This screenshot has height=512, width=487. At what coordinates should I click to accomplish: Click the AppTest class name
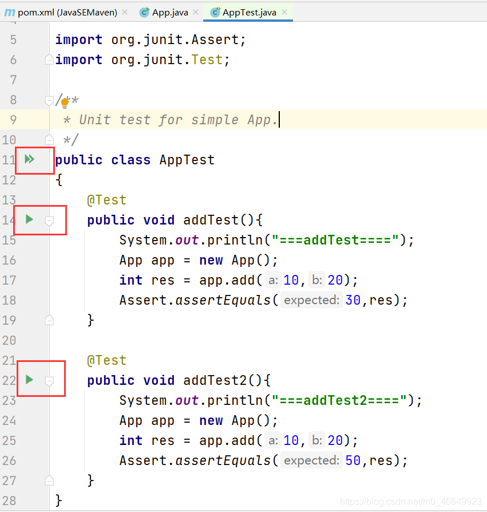pos(187,160)
